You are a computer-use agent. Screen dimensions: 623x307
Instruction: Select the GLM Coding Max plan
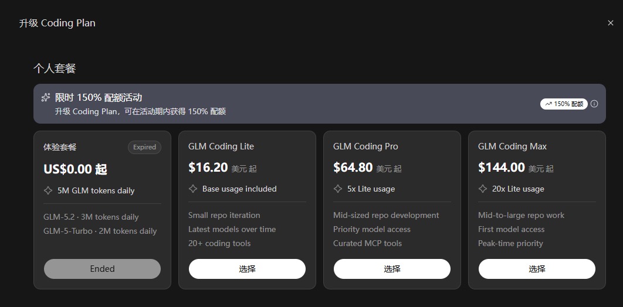537,269
